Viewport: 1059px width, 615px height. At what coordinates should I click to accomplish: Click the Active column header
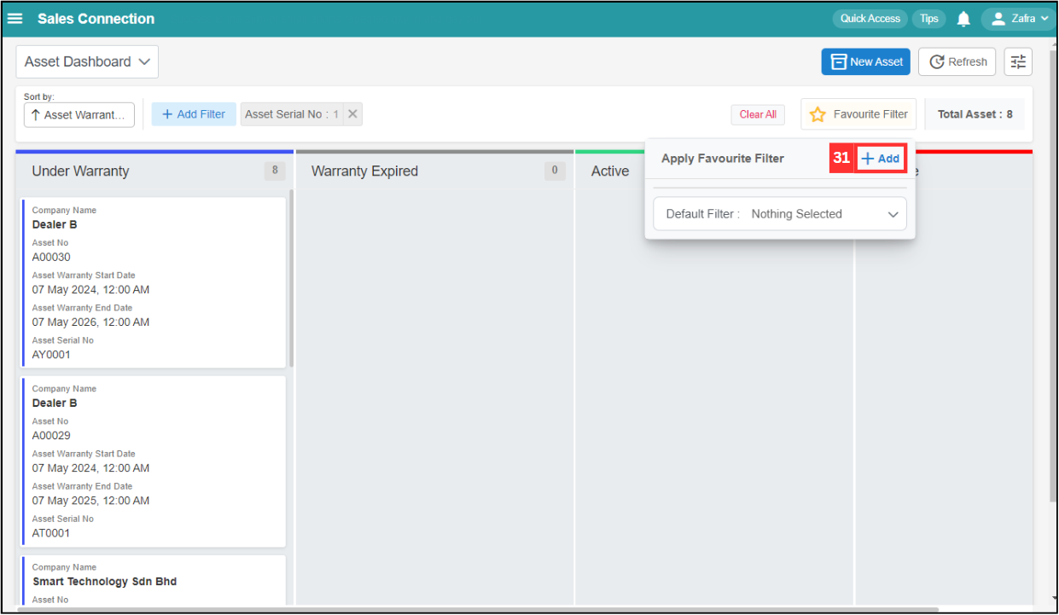tap(610, 171)
